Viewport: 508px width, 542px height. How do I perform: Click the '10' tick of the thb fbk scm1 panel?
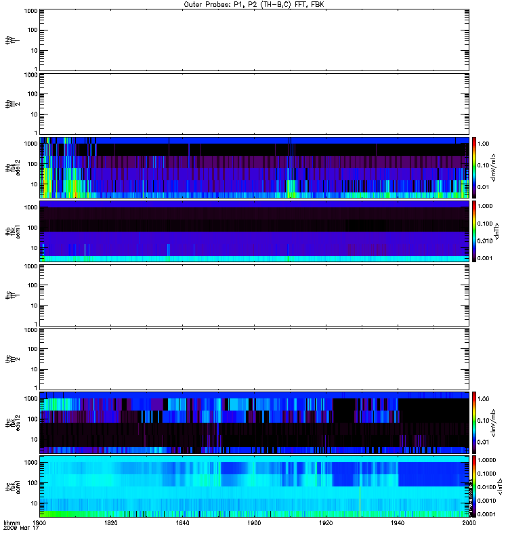35,248
